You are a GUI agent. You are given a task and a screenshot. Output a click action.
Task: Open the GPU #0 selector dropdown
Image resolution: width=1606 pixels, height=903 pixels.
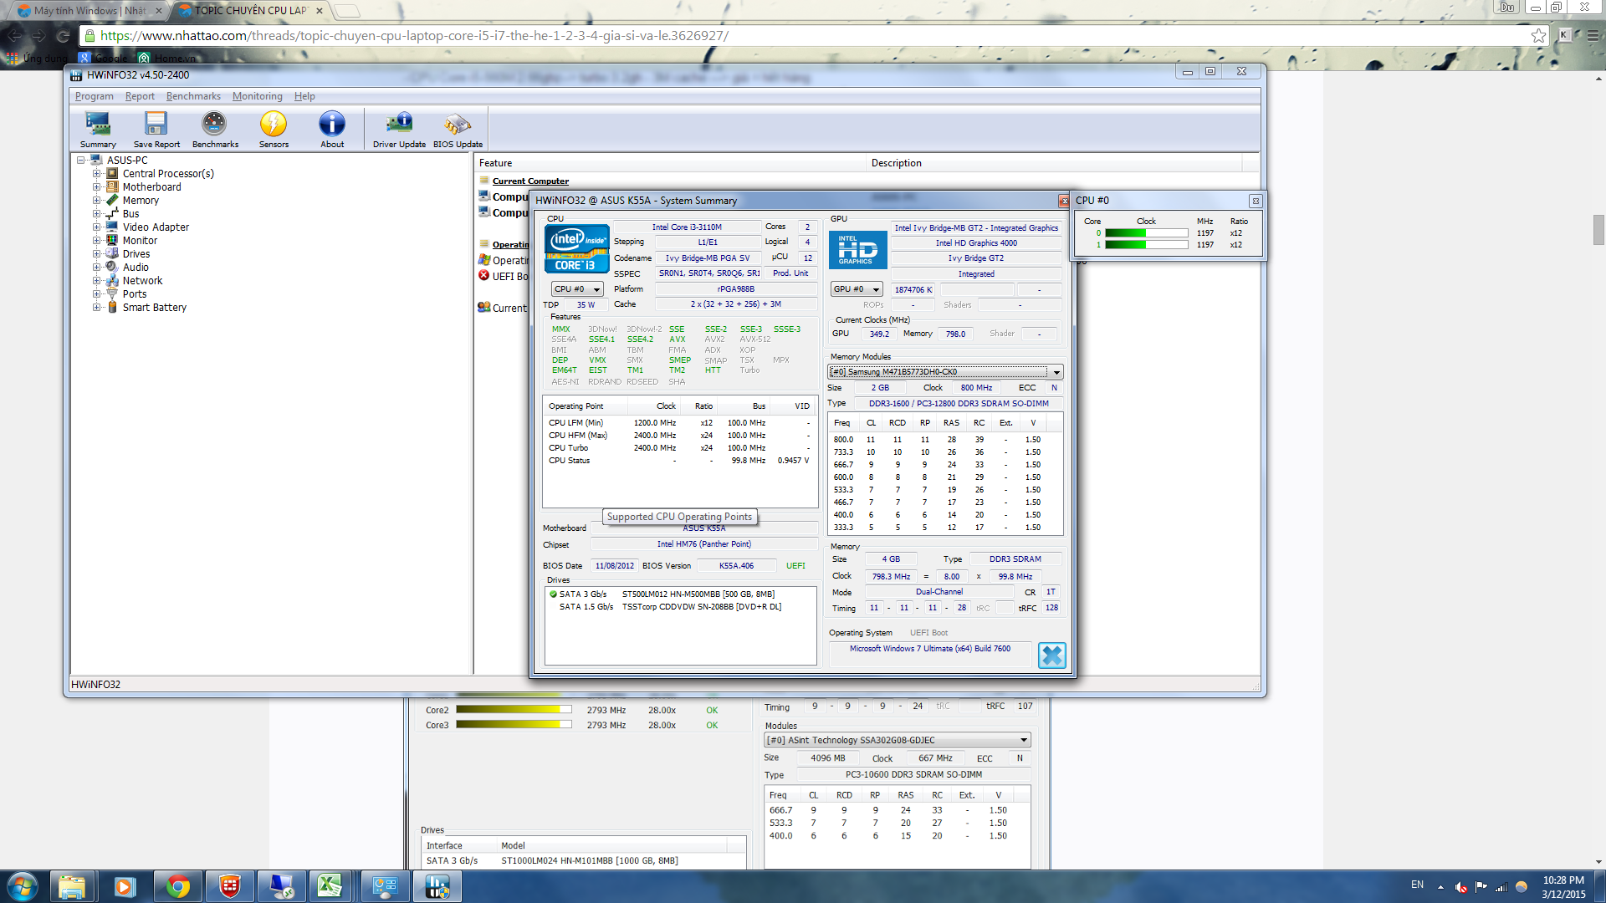857,289
